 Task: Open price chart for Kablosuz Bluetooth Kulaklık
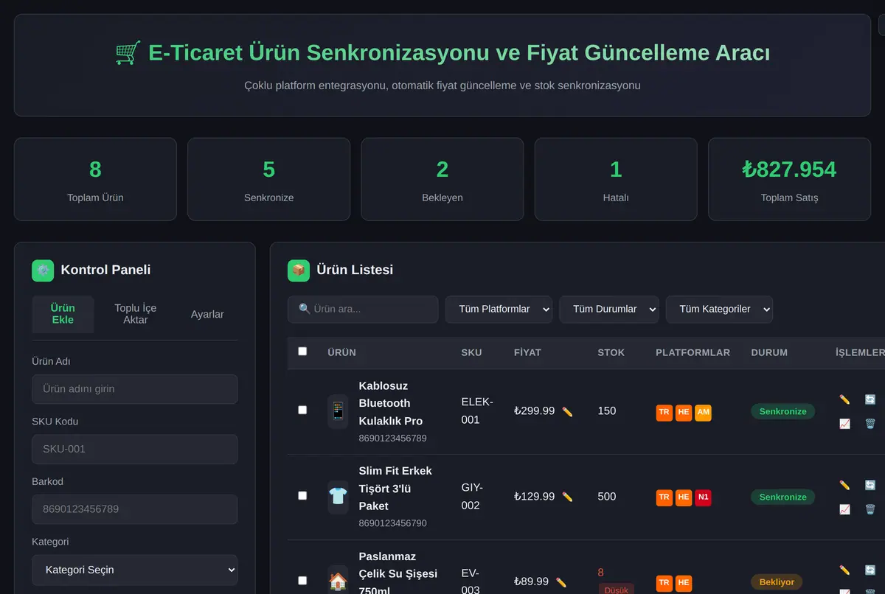[844, 424]
